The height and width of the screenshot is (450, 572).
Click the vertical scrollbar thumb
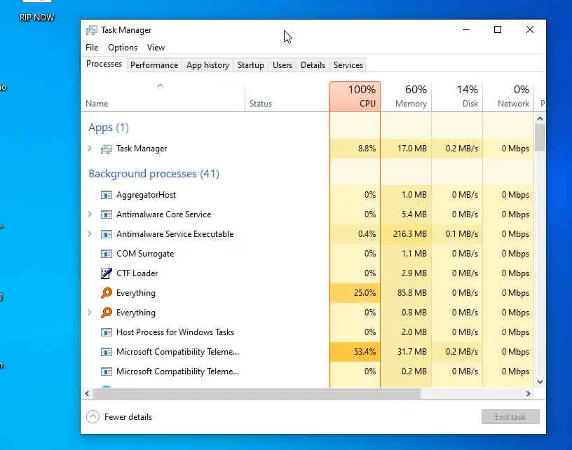pyautogui.click(x=540, y=137)
